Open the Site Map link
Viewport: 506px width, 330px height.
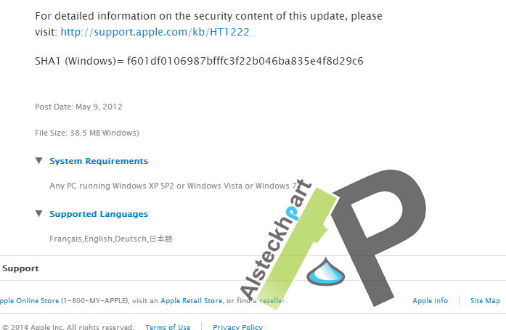coord(485,301)
